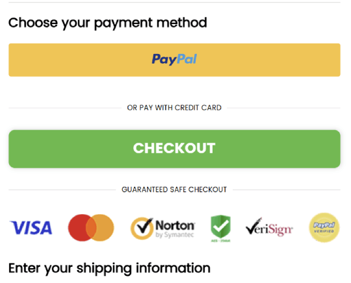
Task: Click the red circle of Mastercard logo
Action: (77, 228)
